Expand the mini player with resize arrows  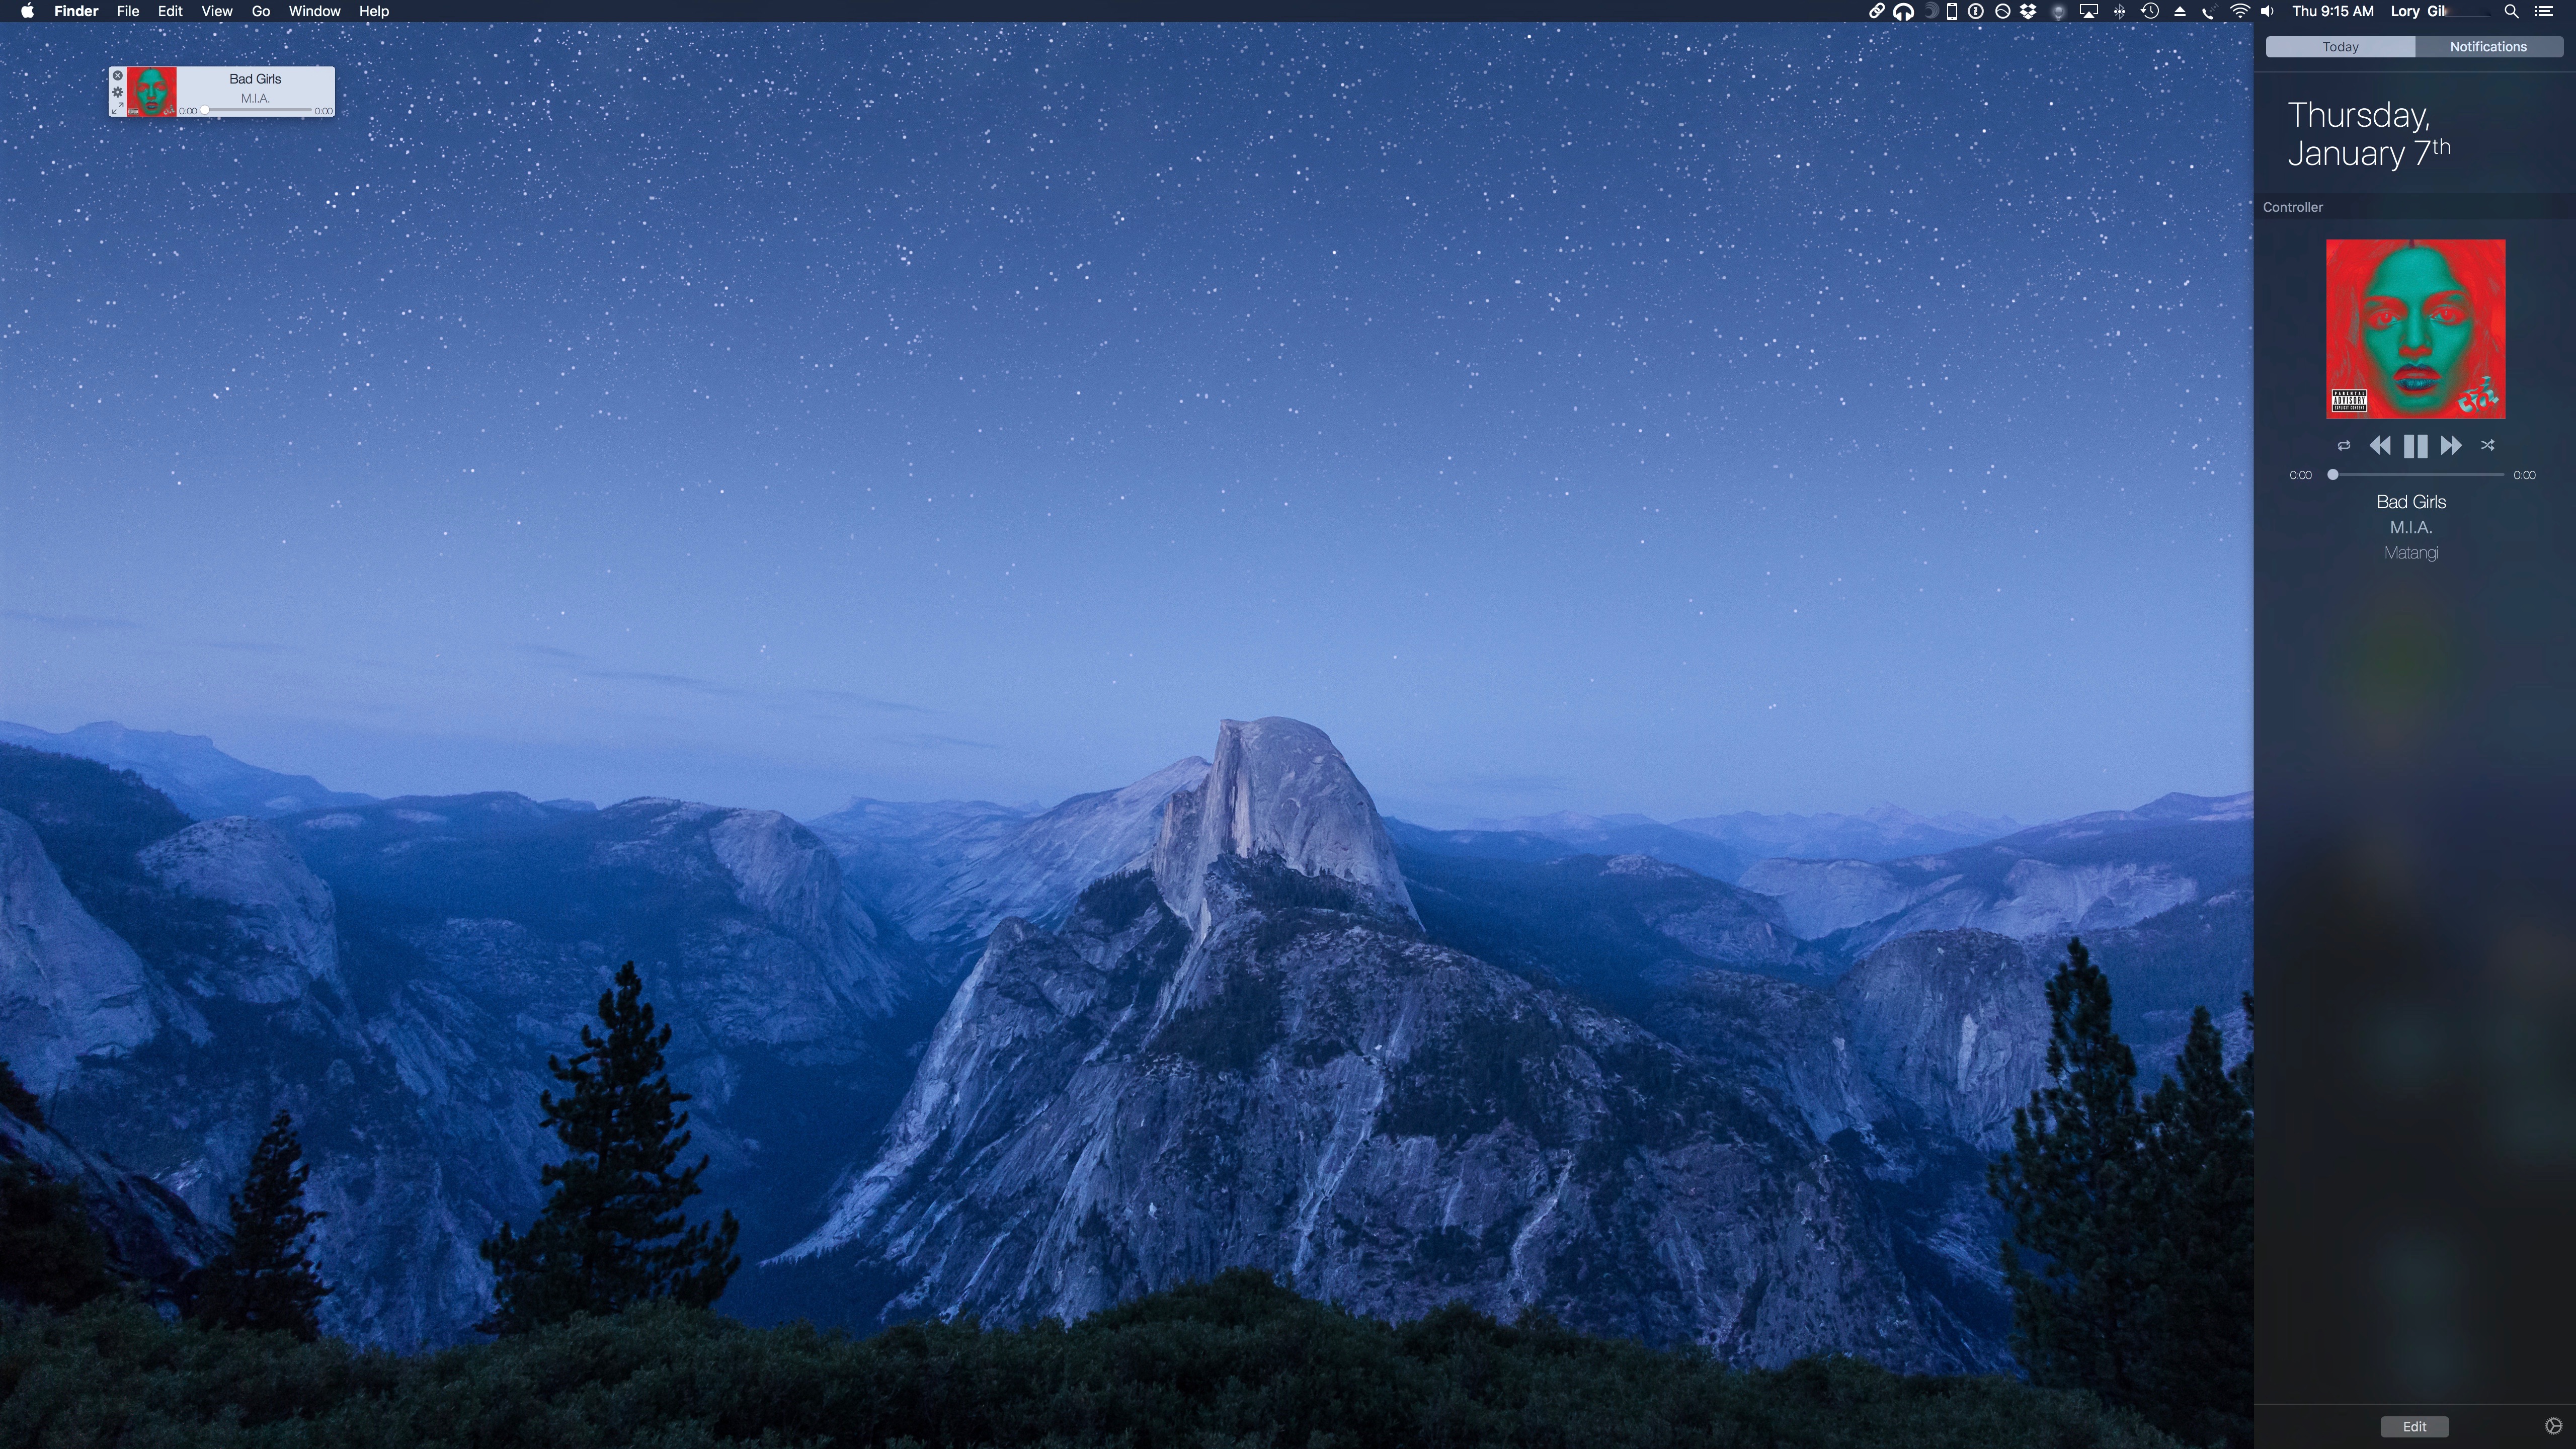coord(118,108)
